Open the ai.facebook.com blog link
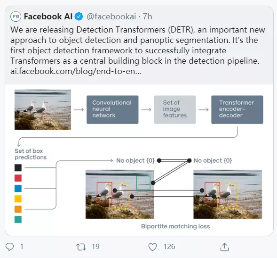The width and height of the screenshot is (277, 258). (x=76, y=71)
